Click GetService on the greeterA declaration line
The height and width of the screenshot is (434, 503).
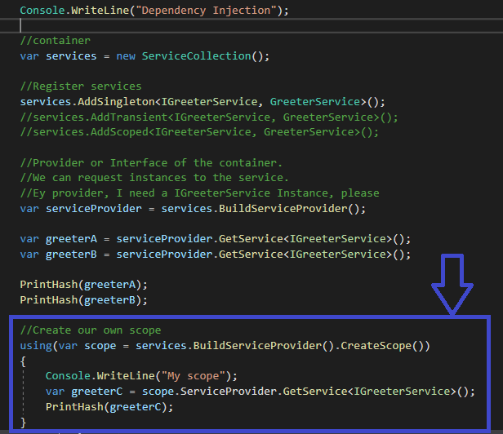click(251, 239)
